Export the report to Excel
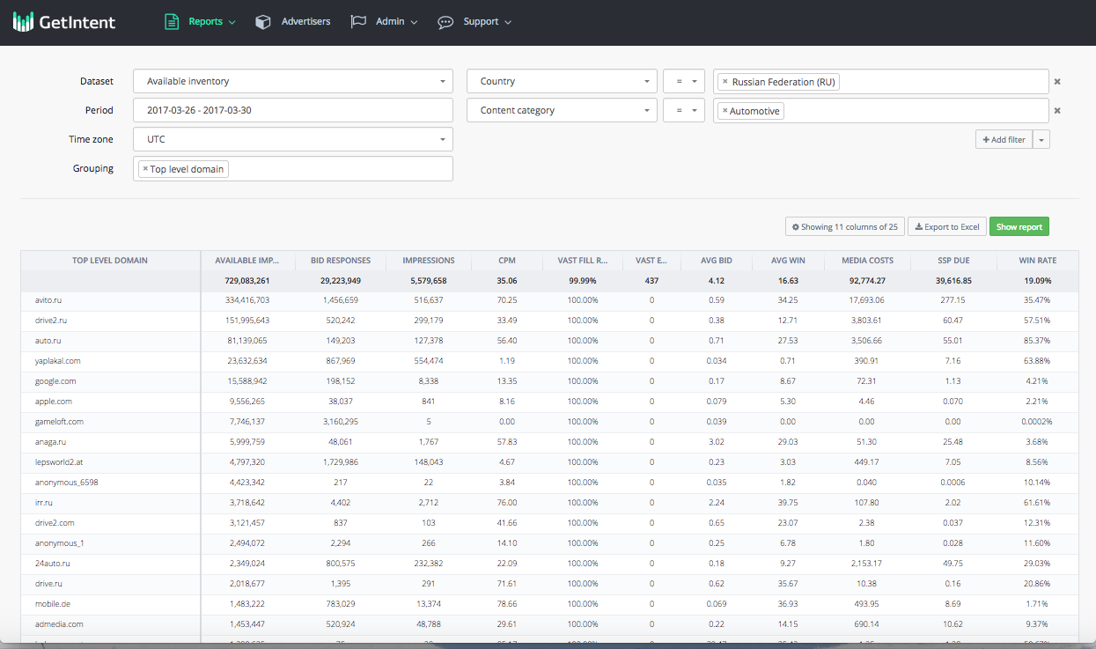Screen dimensions: 1096x649 click(x=946, y=227)
